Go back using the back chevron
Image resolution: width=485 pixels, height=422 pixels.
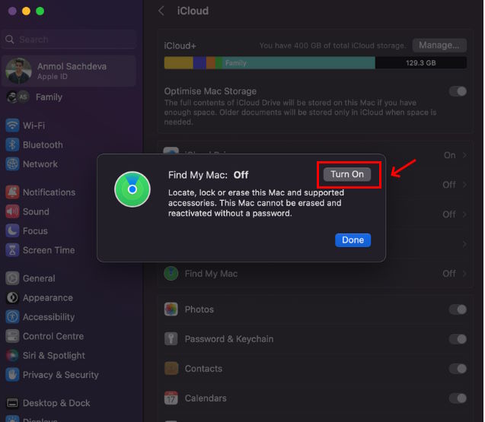[x=161, y=11]
